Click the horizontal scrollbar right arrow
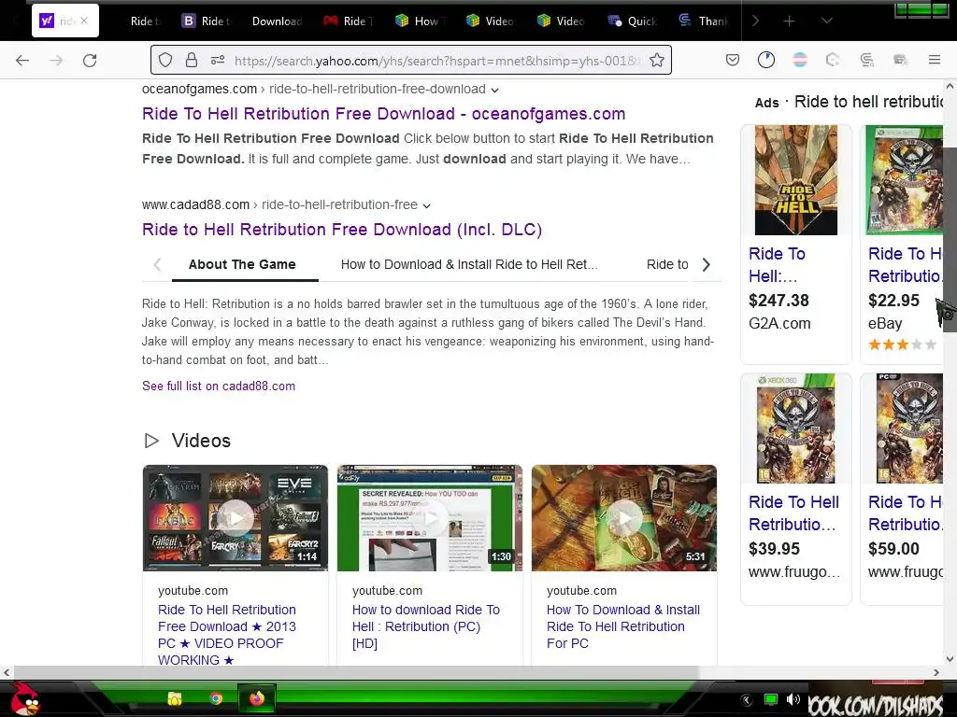Screen dimensions: 957x717 click(936, 672)
